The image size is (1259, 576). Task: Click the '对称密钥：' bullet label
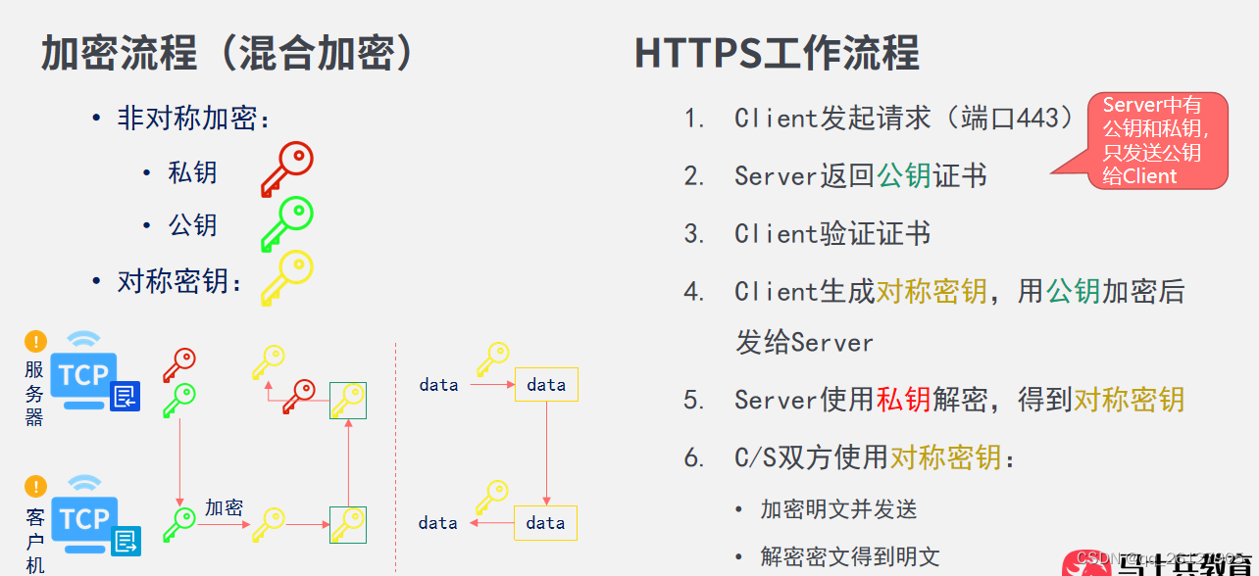tap(180, 282)
